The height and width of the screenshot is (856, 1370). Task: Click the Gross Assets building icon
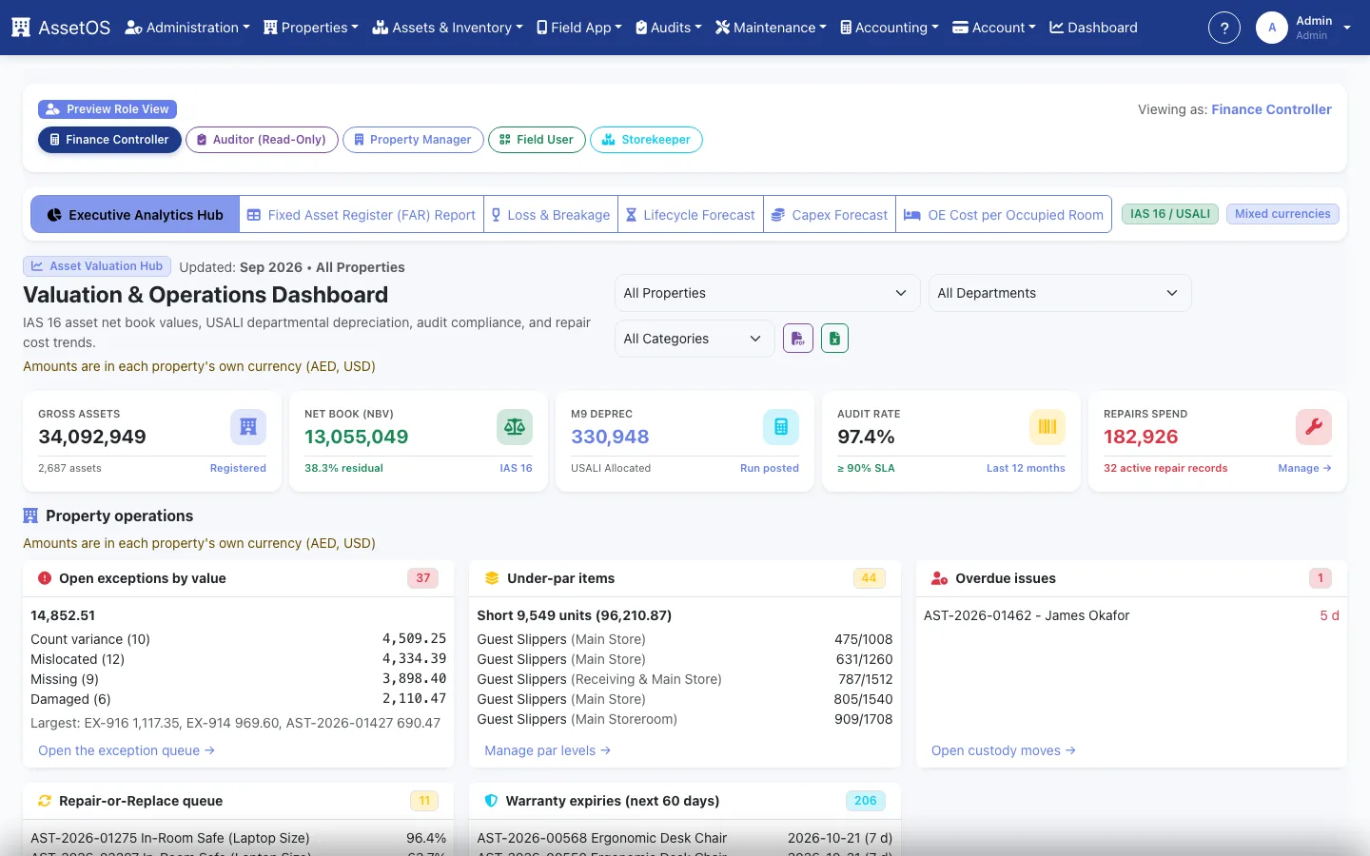[x=248, y=427]
